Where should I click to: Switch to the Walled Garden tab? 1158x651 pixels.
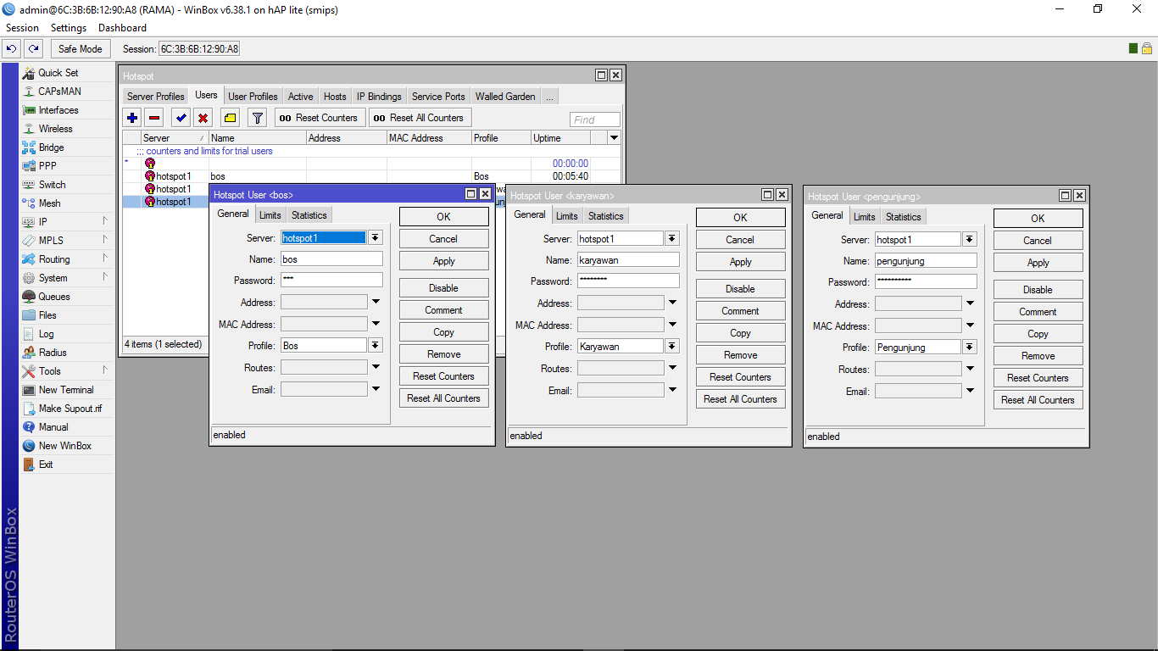tap(505, 97)
